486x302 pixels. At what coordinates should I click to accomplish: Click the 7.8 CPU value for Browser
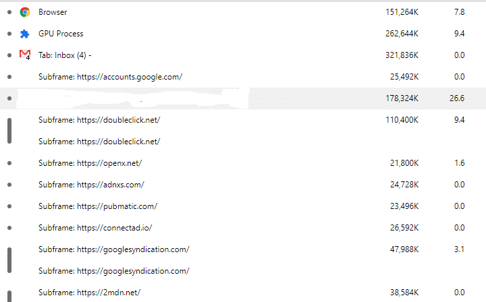coord(459,12)
